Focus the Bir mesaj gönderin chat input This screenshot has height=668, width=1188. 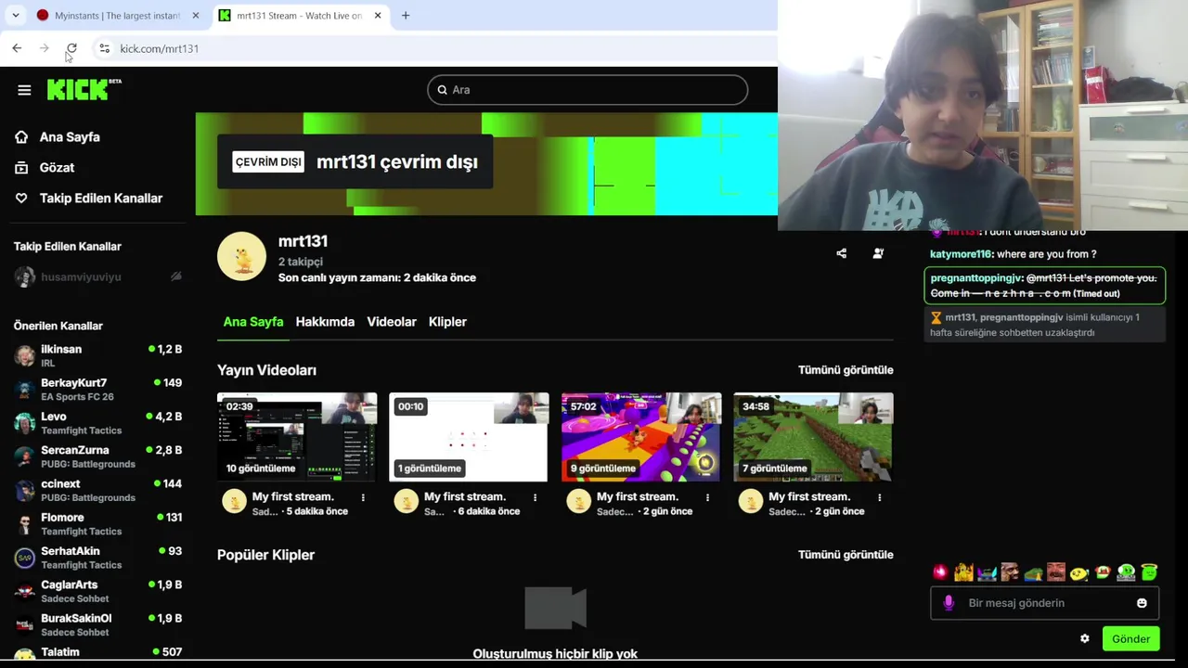[x=1044, y=603]
